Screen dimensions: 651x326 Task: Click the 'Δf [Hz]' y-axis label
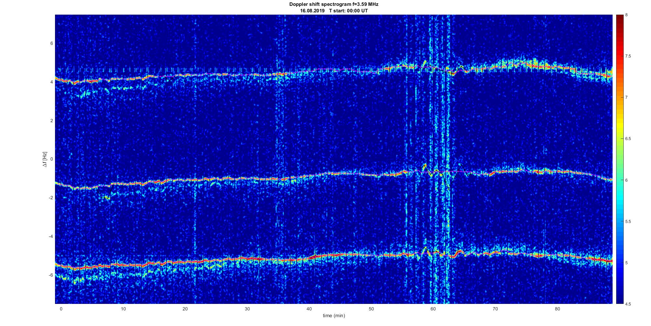coord(45,159)
